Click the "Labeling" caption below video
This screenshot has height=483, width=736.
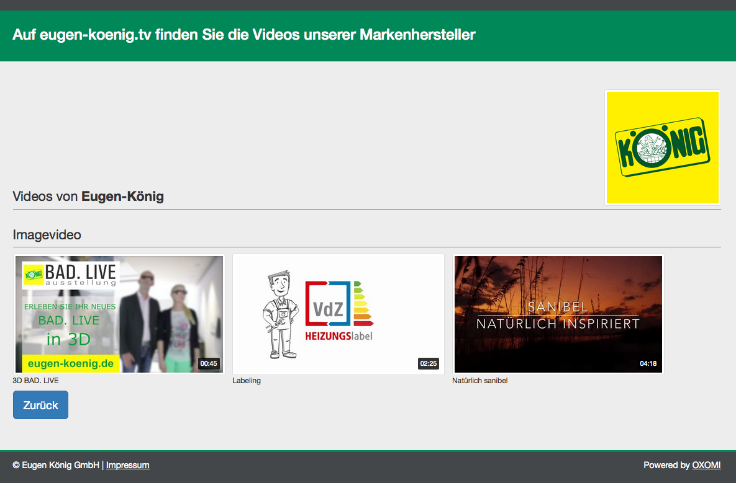tap(247, 381)
